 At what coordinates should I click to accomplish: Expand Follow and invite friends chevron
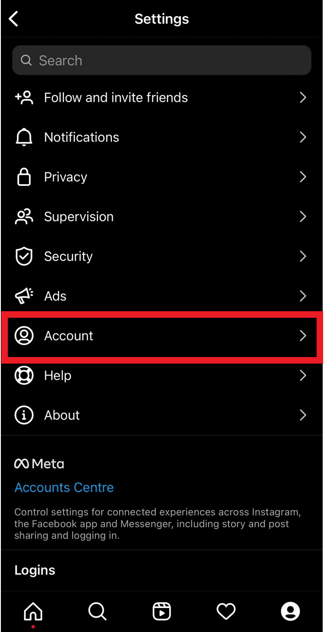(x=303, y=98)
